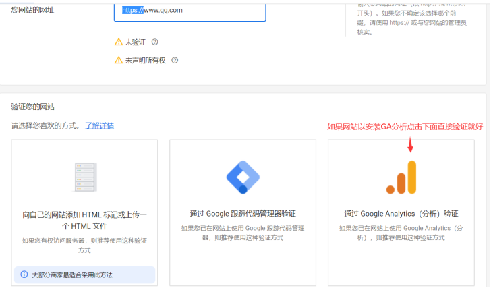
Task: Choose 通过 Google Analytics（分析）验证 option
Action: click(x=401, y=212)
